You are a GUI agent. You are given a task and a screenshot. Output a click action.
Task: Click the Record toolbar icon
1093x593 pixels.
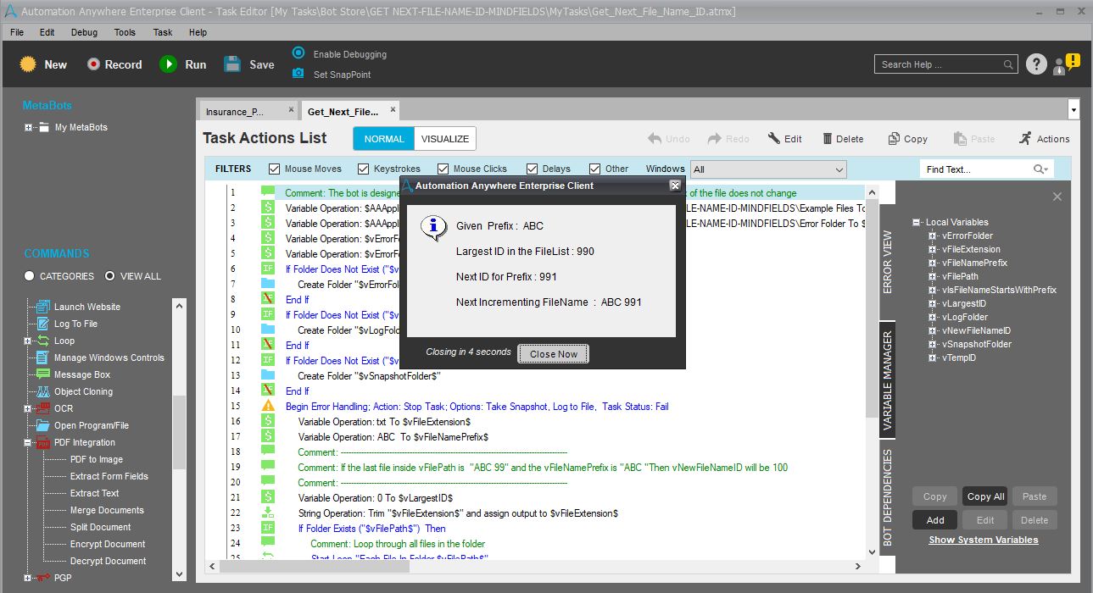click(93, 64)
